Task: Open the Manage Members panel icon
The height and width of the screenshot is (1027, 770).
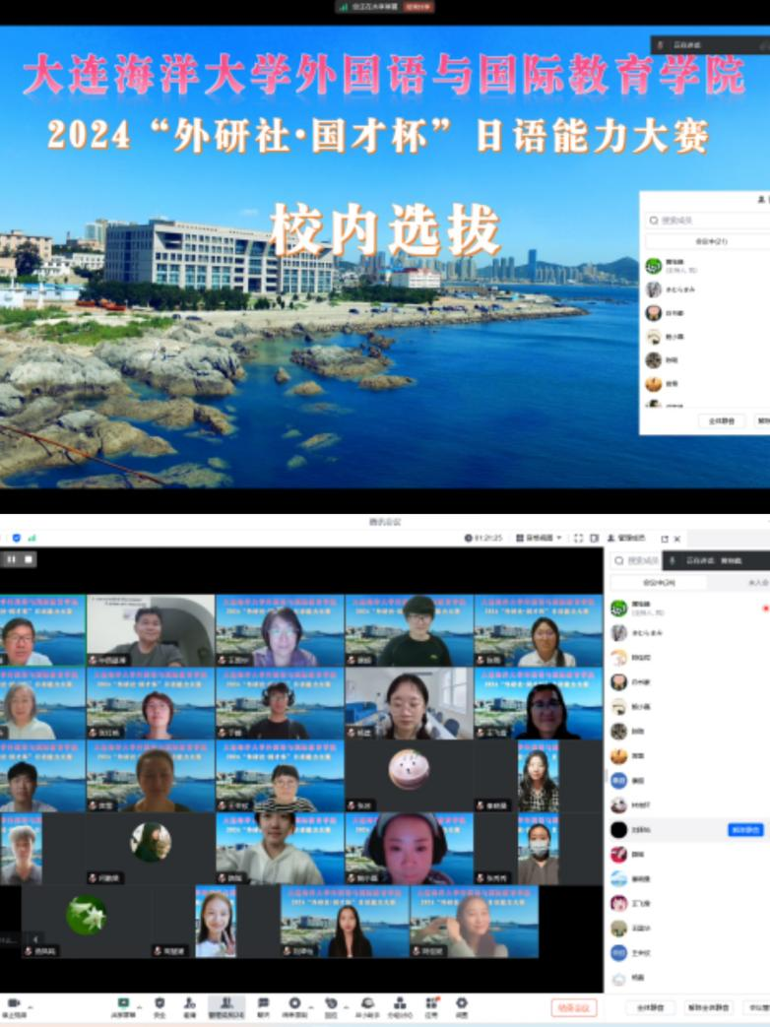Action: pos(226,1003)
